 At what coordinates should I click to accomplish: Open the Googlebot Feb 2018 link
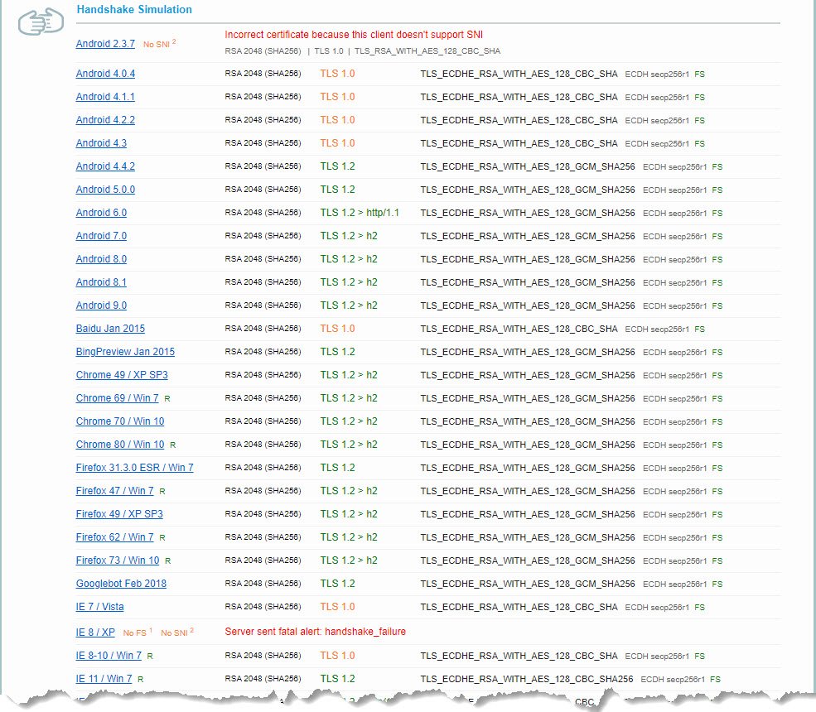tap(121, 584)
